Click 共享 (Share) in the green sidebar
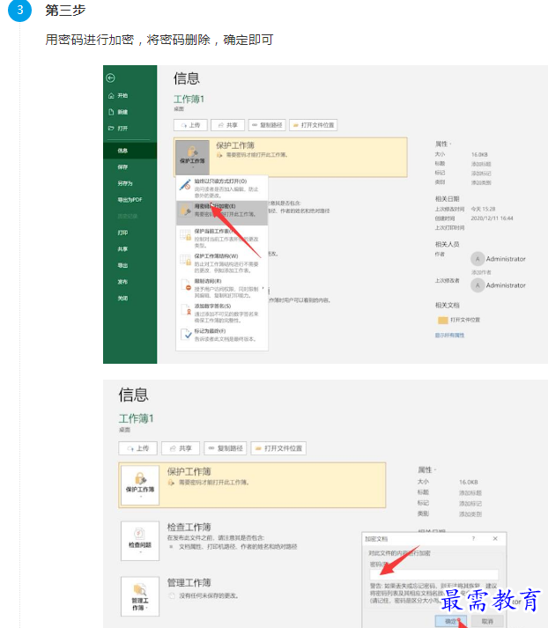 (x=122, y=249)
